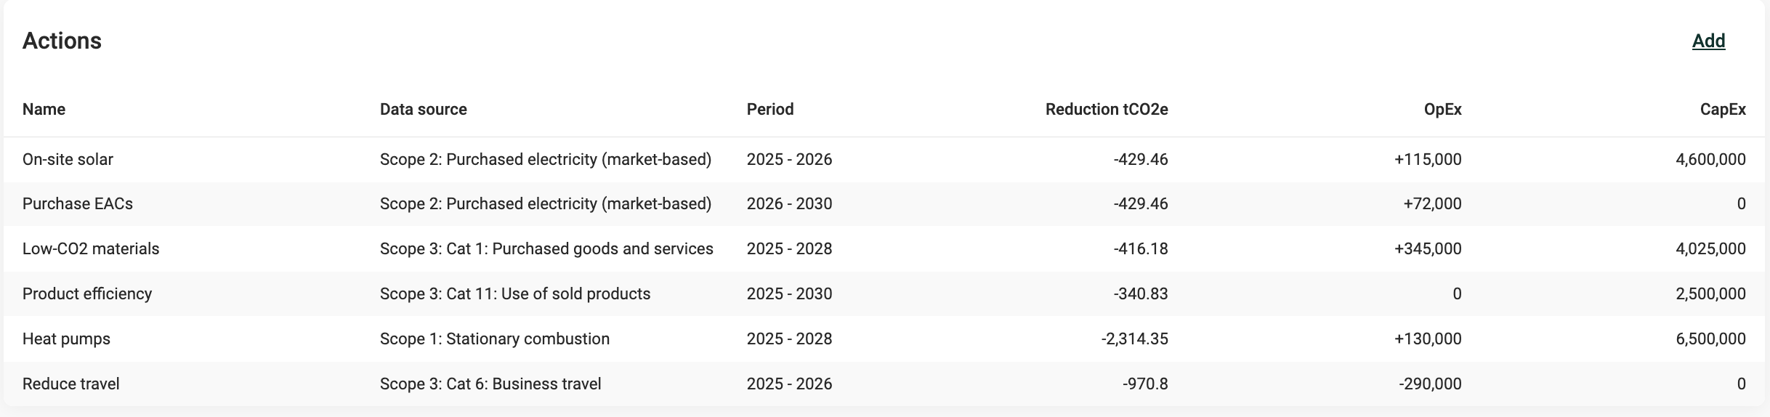This screenshot has width=1770, height=417.
Task: Open the Heat pumps action
Action: tap(66, 339)
